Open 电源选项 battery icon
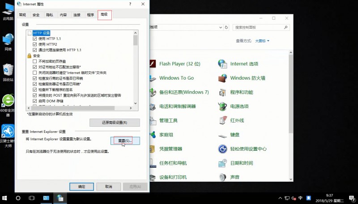 (222, 106)
